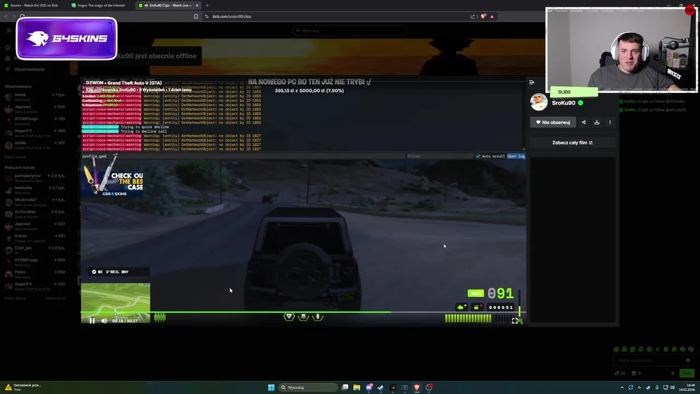Seek on the green clip progress bar
The width and height of the screenshot is (700, 394).
[x=302, y=312]
